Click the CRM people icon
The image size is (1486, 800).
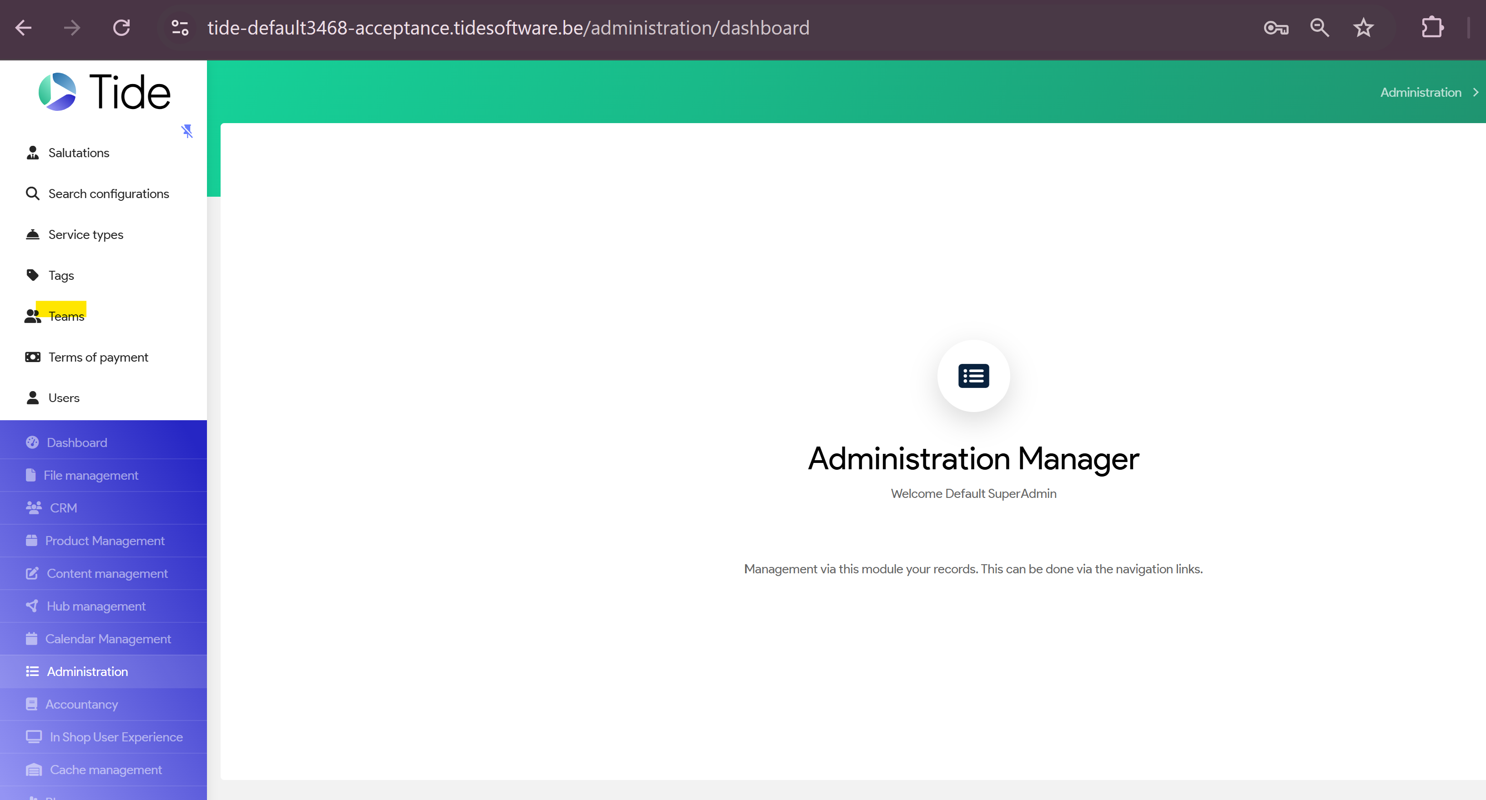(34, 508)
